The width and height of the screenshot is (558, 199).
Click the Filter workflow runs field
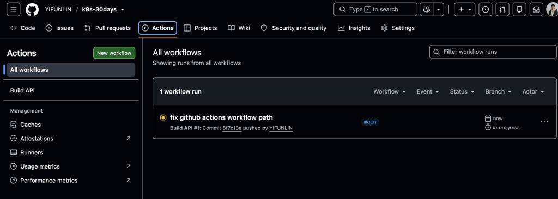coord(493,52)
